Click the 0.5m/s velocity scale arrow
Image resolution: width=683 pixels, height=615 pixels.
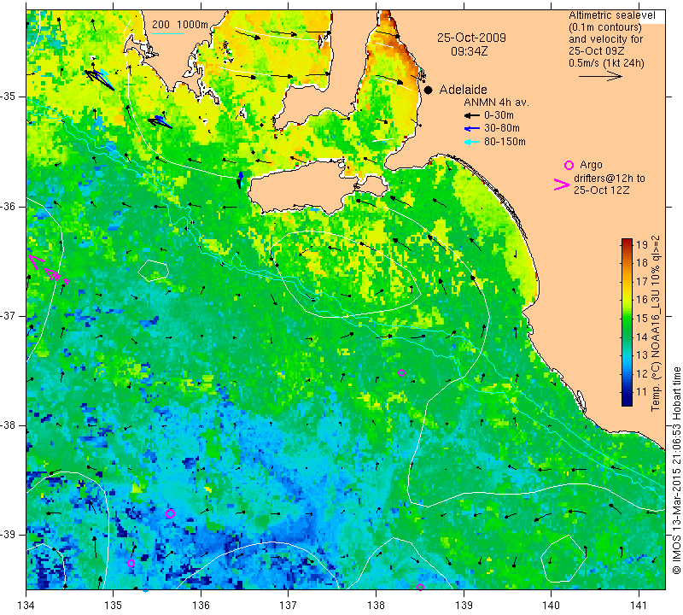[600, 76]
